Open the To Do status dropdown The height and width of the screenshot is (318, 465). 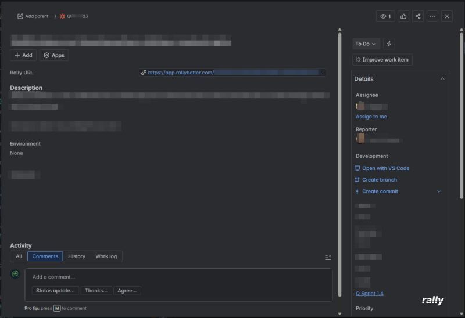click(x=366, y=44)
